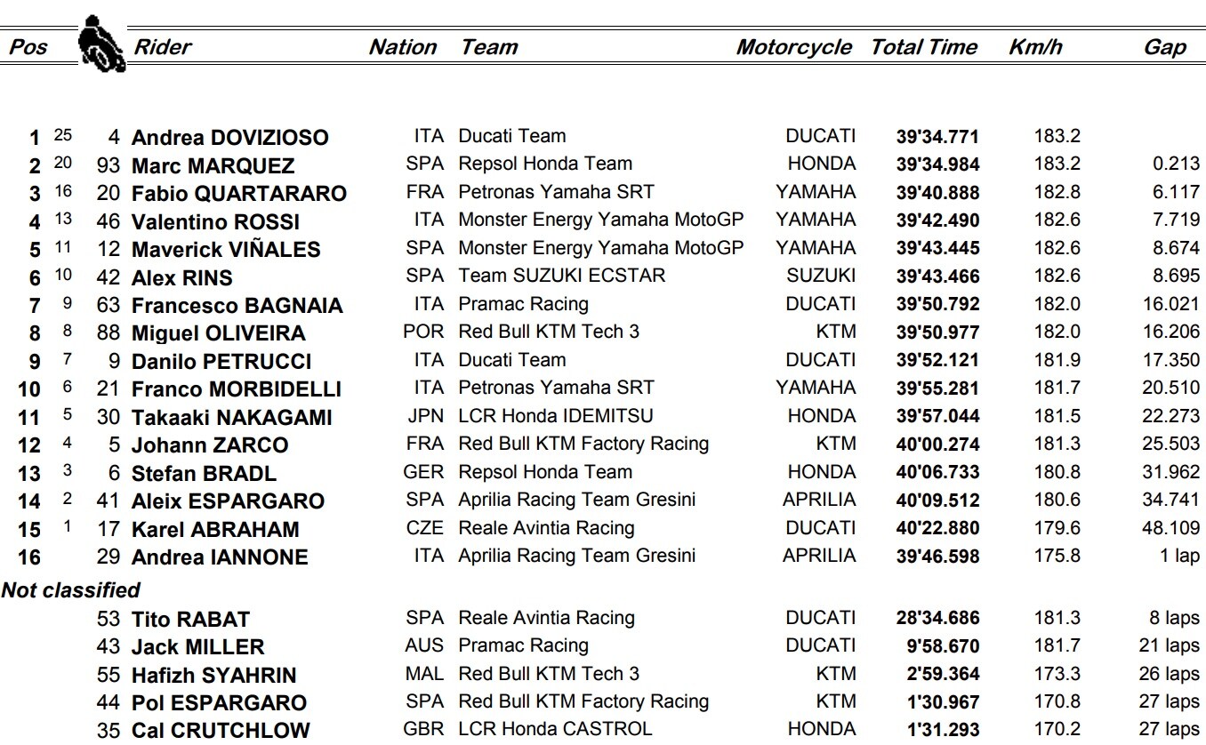Select the Not classified section heading
The width and height of the screenshot is (1206, 745).
point(71,590)
